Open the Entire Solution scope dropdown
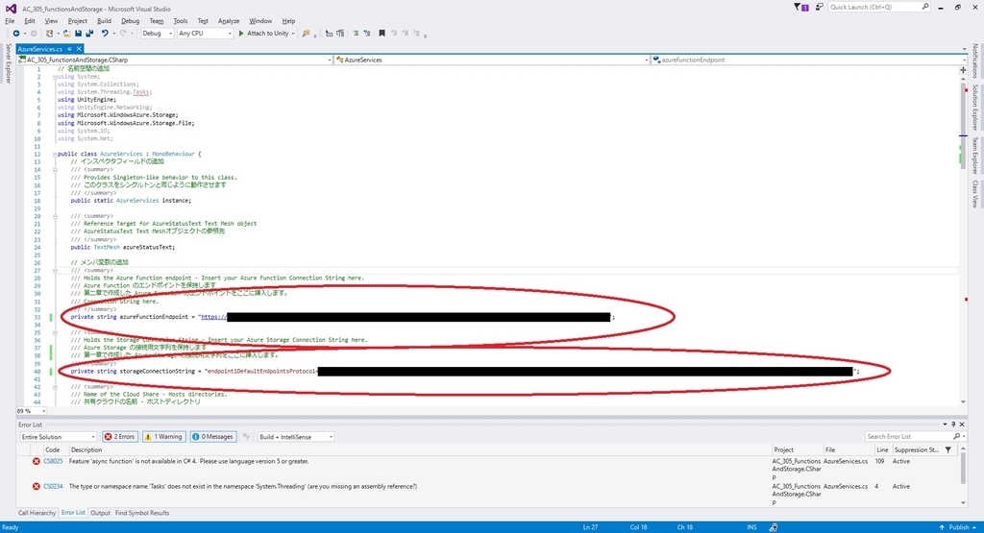This screenshot has width=984, height=533. pos(58,436)
